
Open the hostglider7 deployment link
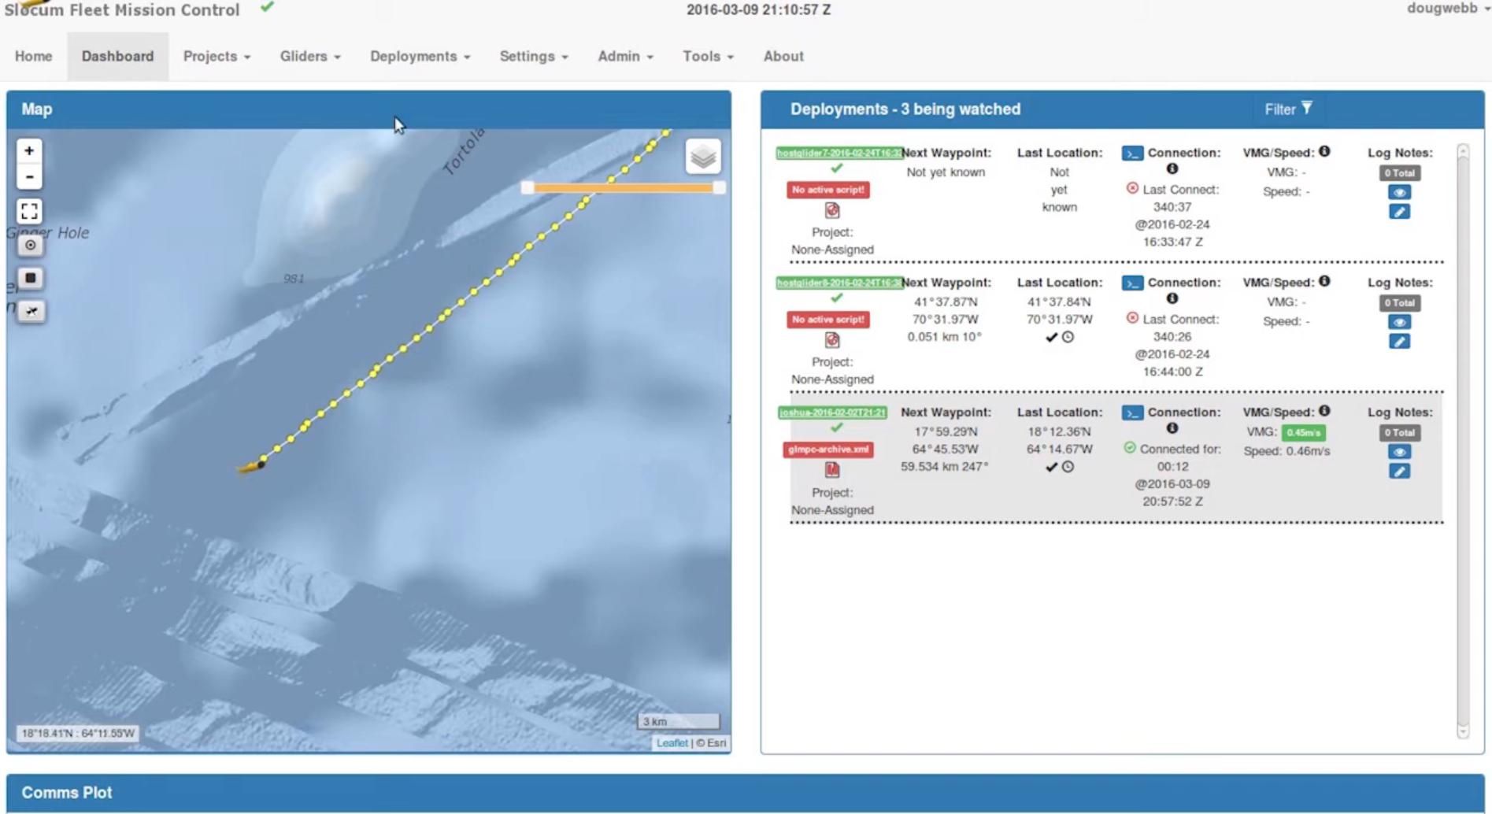pos(839,153)
